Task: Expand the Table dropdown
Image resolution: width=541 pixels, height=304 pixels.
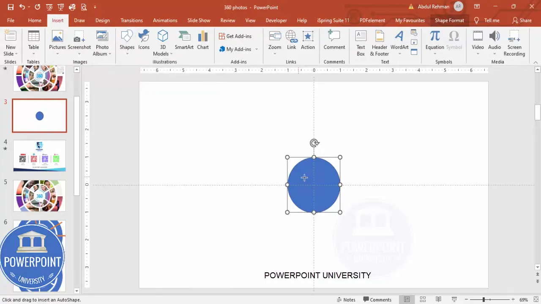Action: [x=33, y=54]
